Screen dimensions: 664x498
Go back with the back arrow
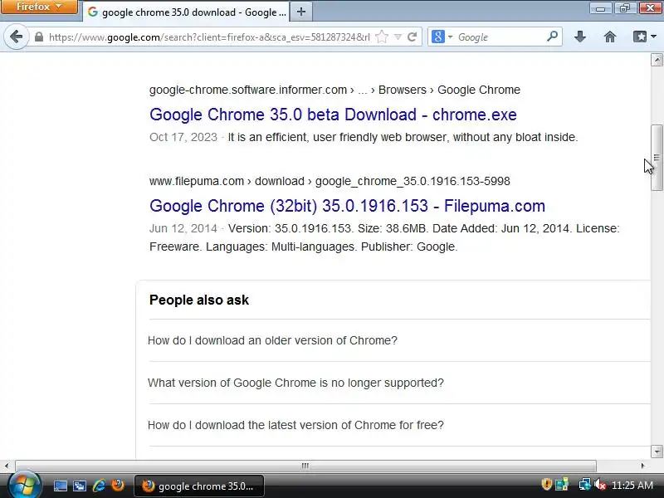click(16, 37)
